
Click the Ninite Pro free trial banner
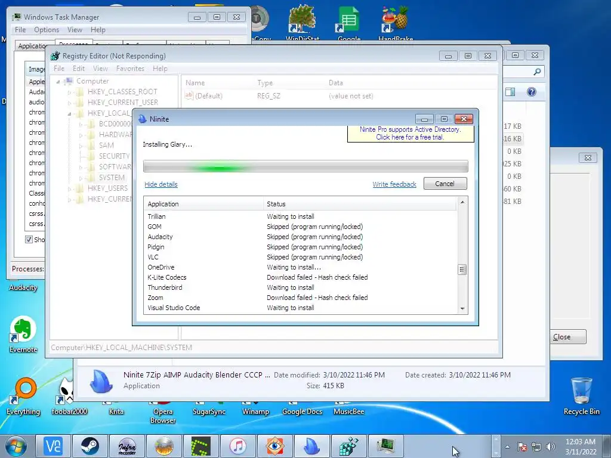point(411,134)
